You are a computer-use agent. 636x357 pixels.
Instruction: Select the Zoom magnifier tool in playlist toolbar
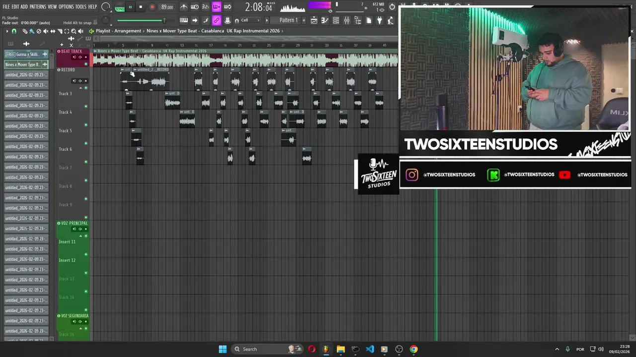tap(74, 31)
